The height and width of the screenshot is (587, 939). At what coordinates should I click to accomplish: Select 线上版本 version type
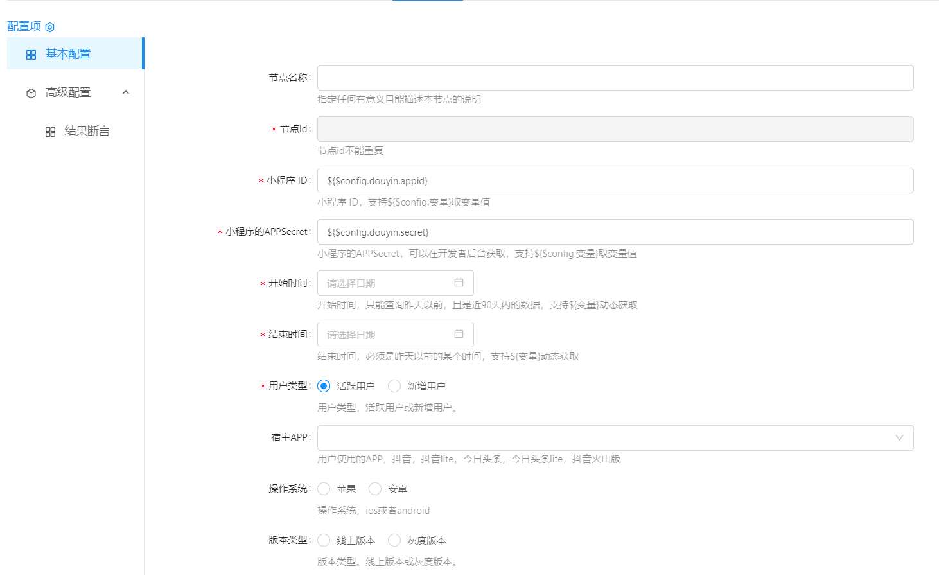tap(324, 540)
